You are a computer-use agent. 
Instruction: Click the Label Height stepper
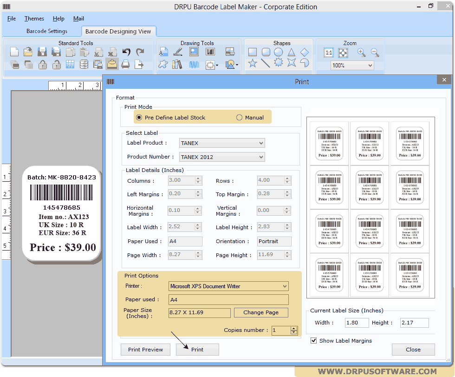click(x=287, y=227)
